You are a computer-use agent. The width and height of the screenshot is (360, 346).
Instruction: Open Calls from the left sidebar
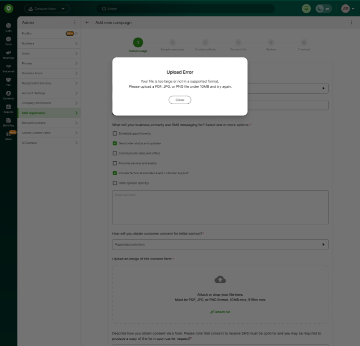point(8,27)
